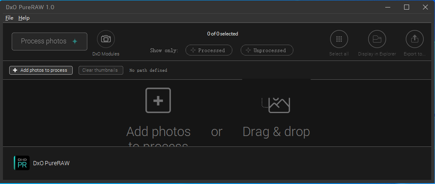Minimize the DxO PureRAW window

point(387,7)
